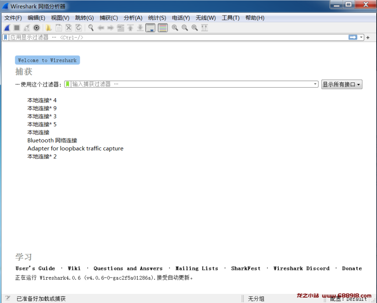Toggle auto-scroll during live capture

click(x=151, y=28)
